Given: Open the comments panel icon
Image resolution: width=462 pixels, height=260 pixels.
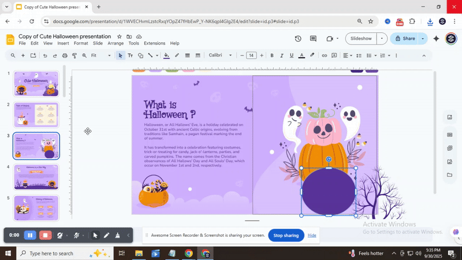Looking at the screenshot, I should coord(314,39).
